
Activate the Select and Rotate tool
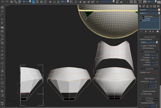point(54,2)
